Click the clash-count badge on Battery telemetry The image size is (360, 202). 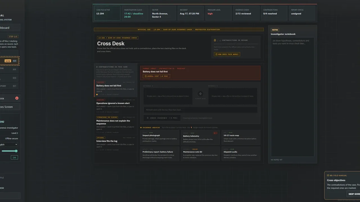click(215, 133)
